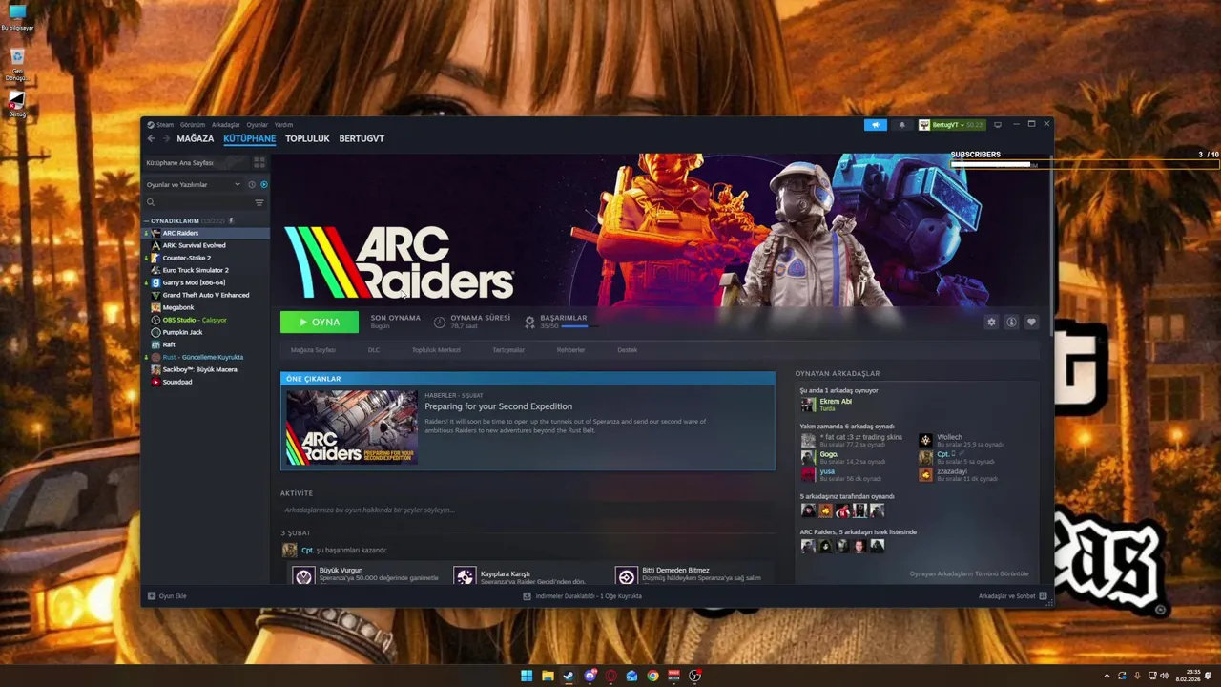Show hidden system tray icons

point(1107,676)
